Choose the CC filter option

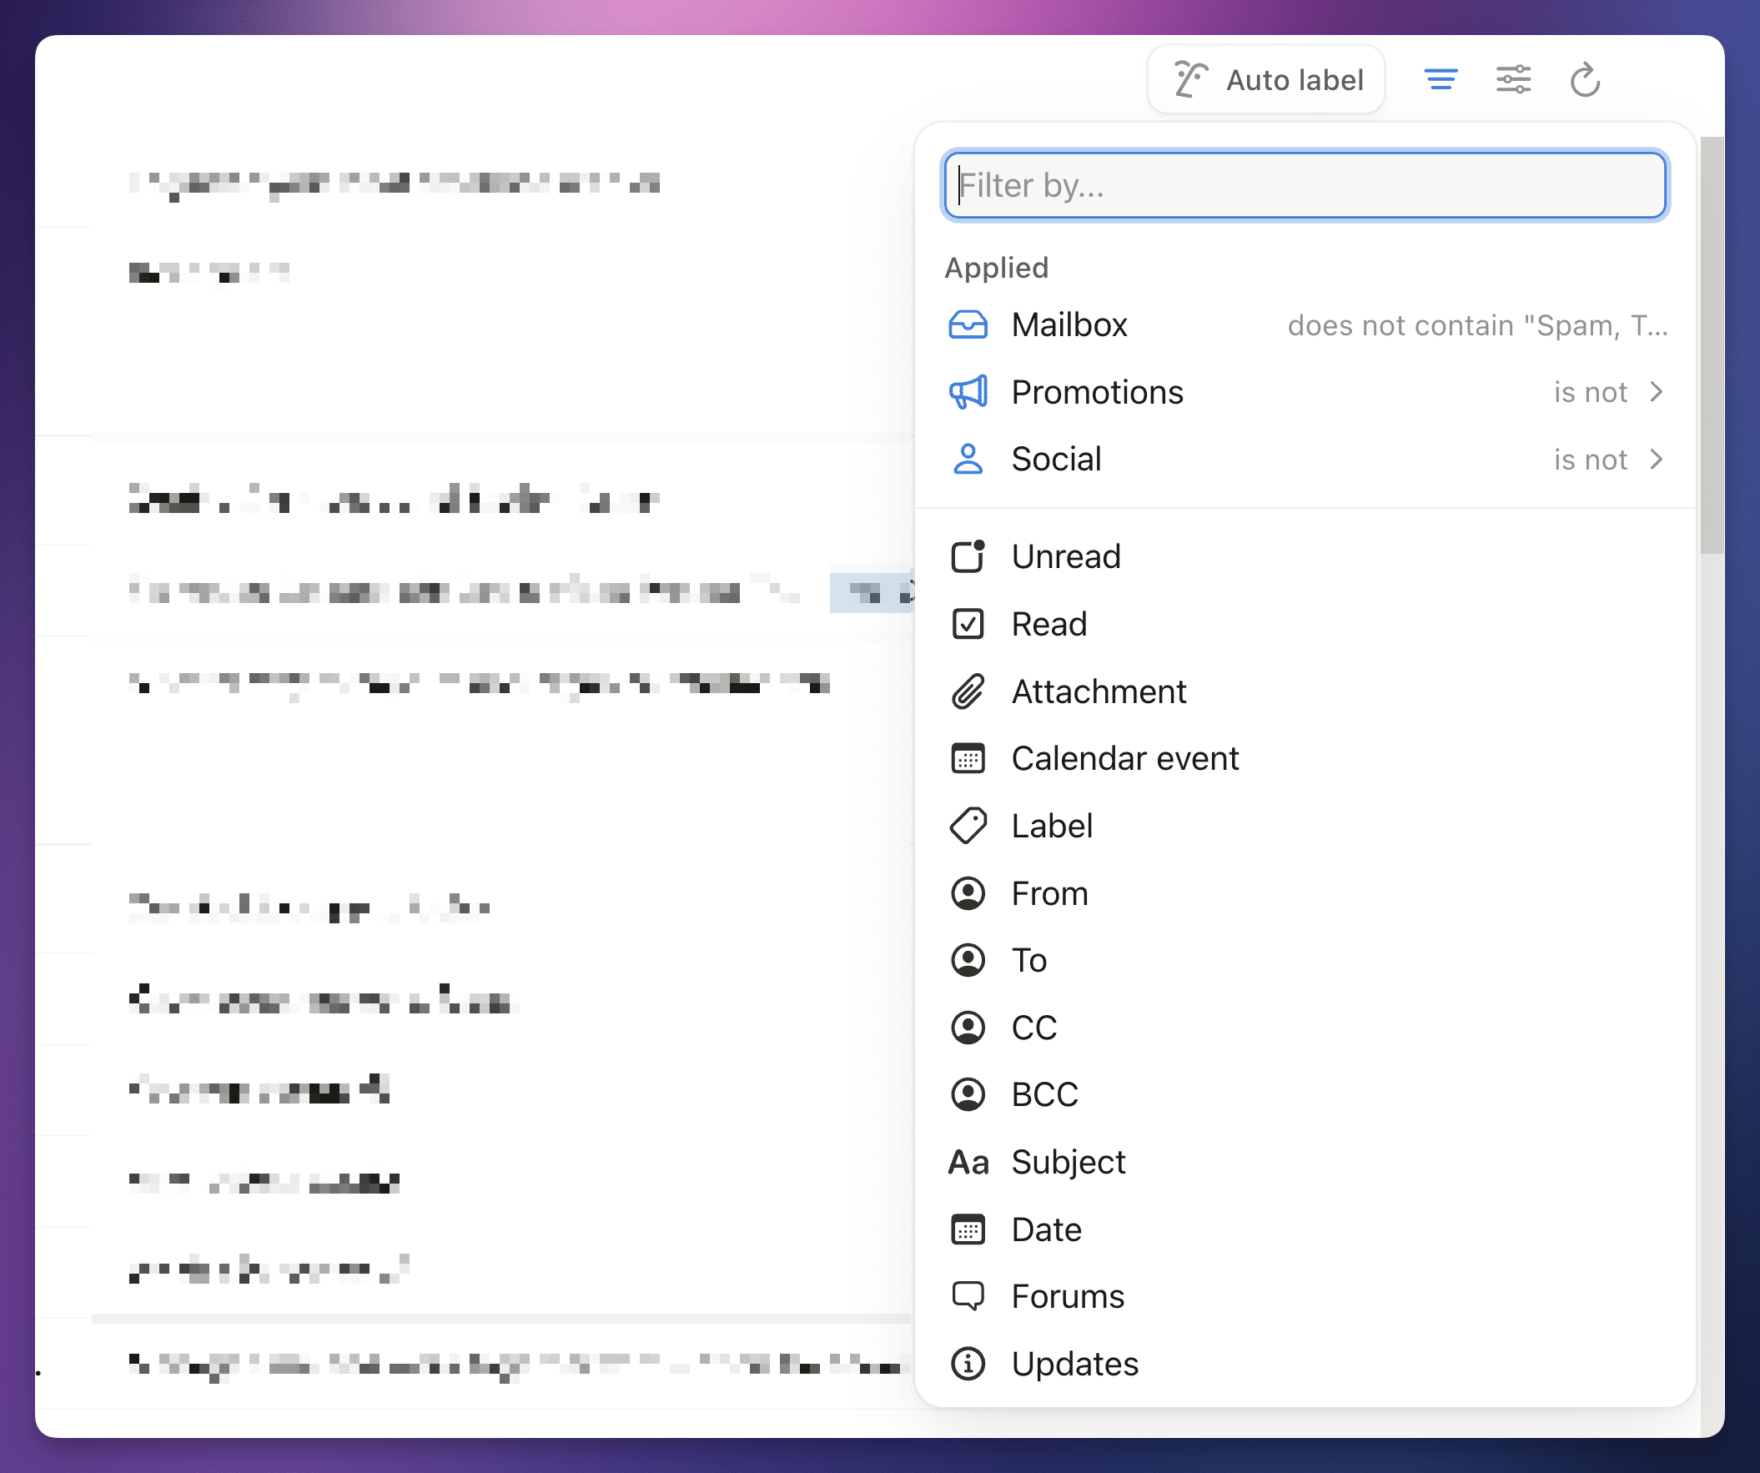tap(1306, 1028)
